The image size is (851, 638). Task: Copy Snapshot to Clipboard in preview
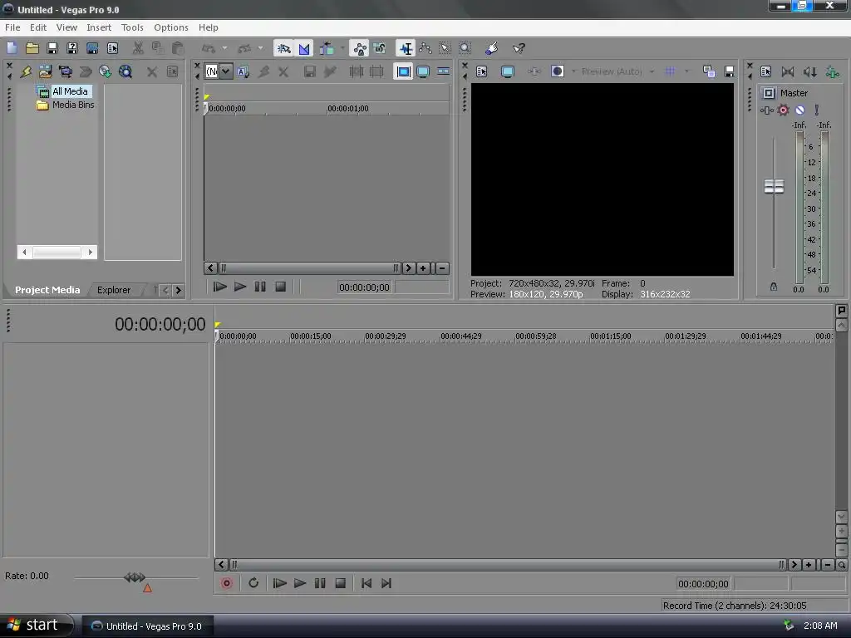[x=709, y=71]
